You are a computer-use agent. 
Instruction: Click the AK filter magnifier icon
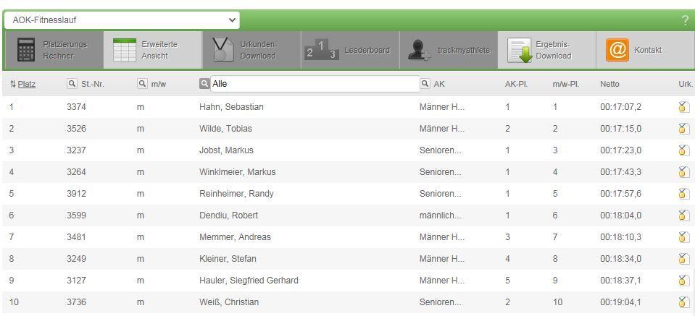[x=425, y=84]
